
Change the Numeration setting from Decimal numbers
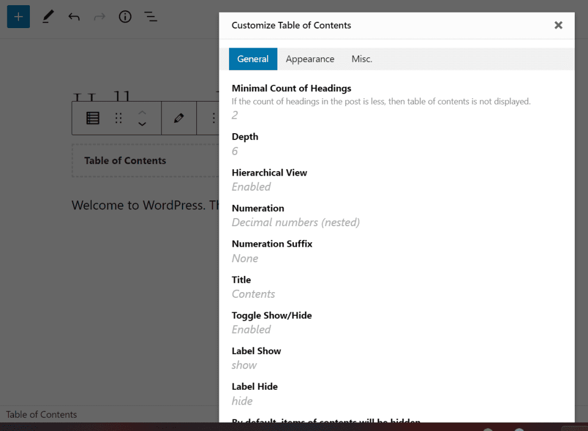coord(295,222)
